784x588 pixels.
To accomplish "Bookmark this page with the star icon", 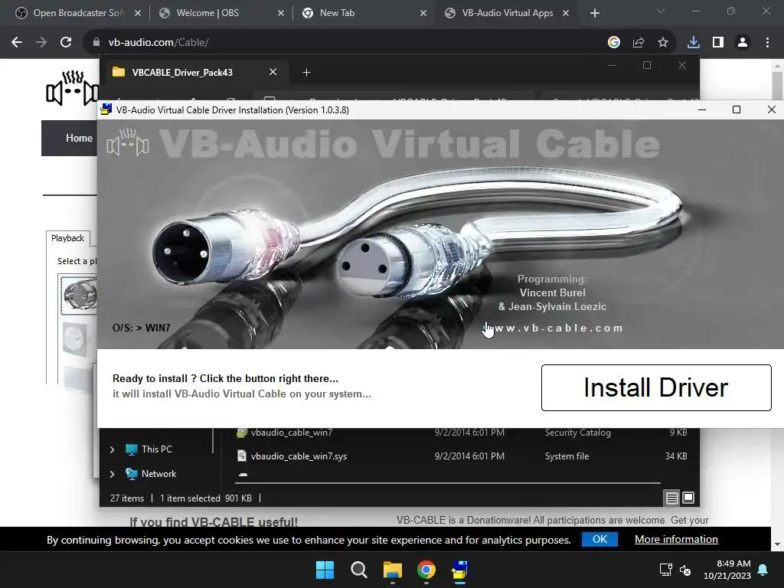I will [x=663, y=43].
